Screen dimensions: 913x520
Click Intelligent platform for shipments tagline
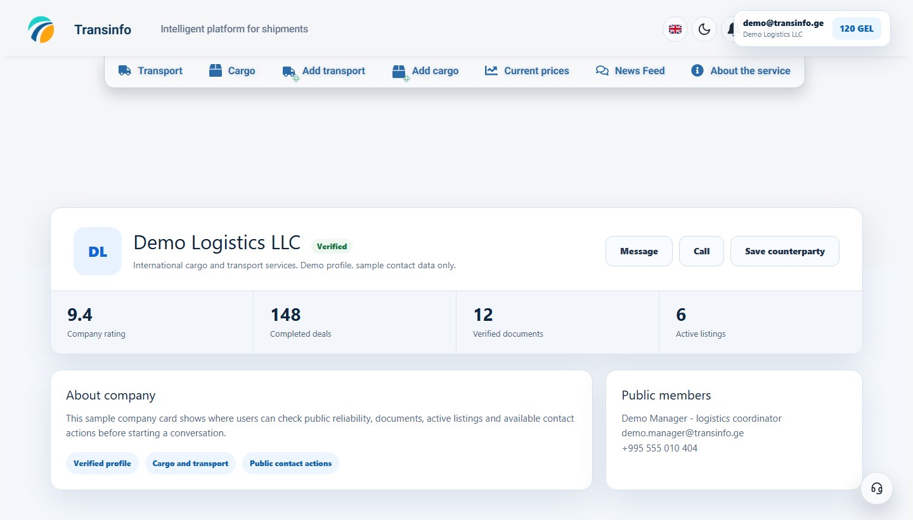235,29
